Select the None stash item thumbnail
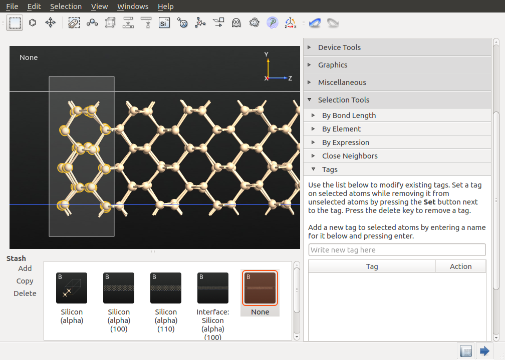The width and height of the screenshot is (505, 360). tap(260, 288)
